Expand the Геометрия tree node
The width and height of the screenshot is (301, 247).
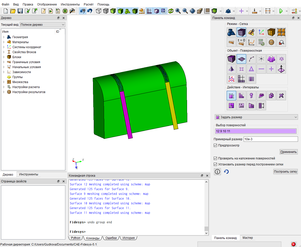coord(4,37)
